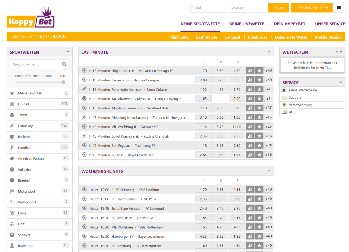The height and width of the screenshot is (252, 349).
Task: Switch to Mobile Version
Action: click(328, 37)
